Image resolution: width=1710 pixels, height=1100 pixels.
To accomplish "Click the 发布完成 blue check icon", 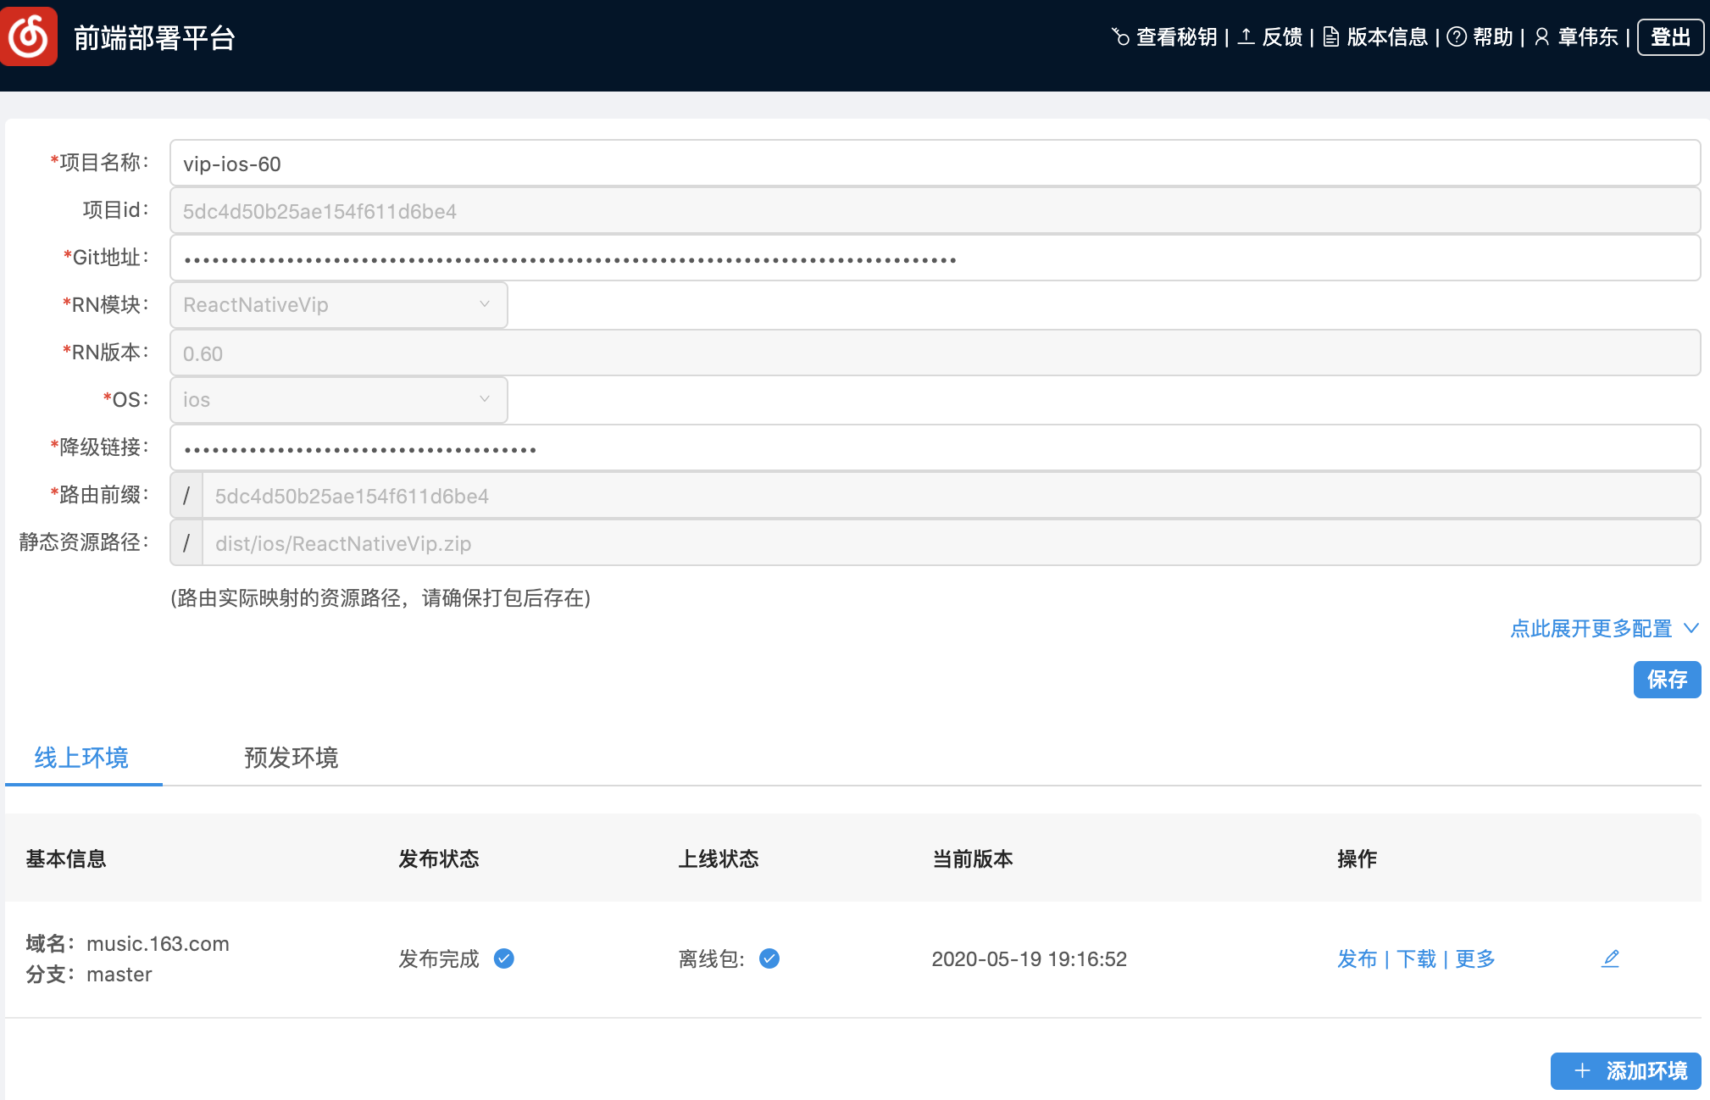I will coord(504,958).
